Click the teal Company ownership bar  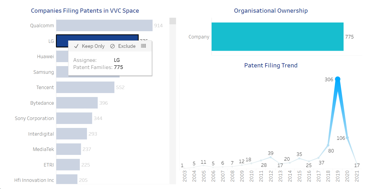pos(277,37)
